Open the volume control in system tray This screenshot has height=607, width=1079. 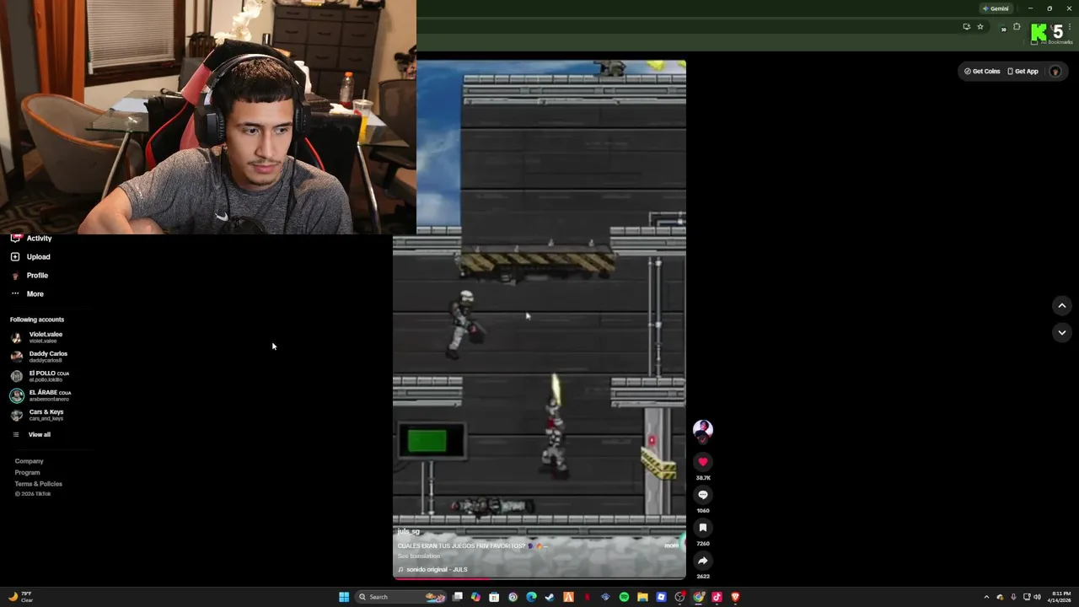pos(1038,597)
